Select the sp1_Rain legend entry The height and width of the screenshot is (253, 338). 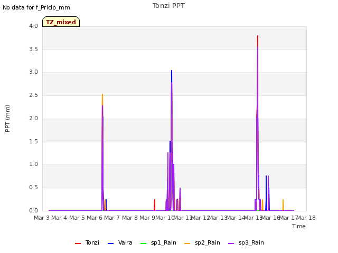(158, 242)
